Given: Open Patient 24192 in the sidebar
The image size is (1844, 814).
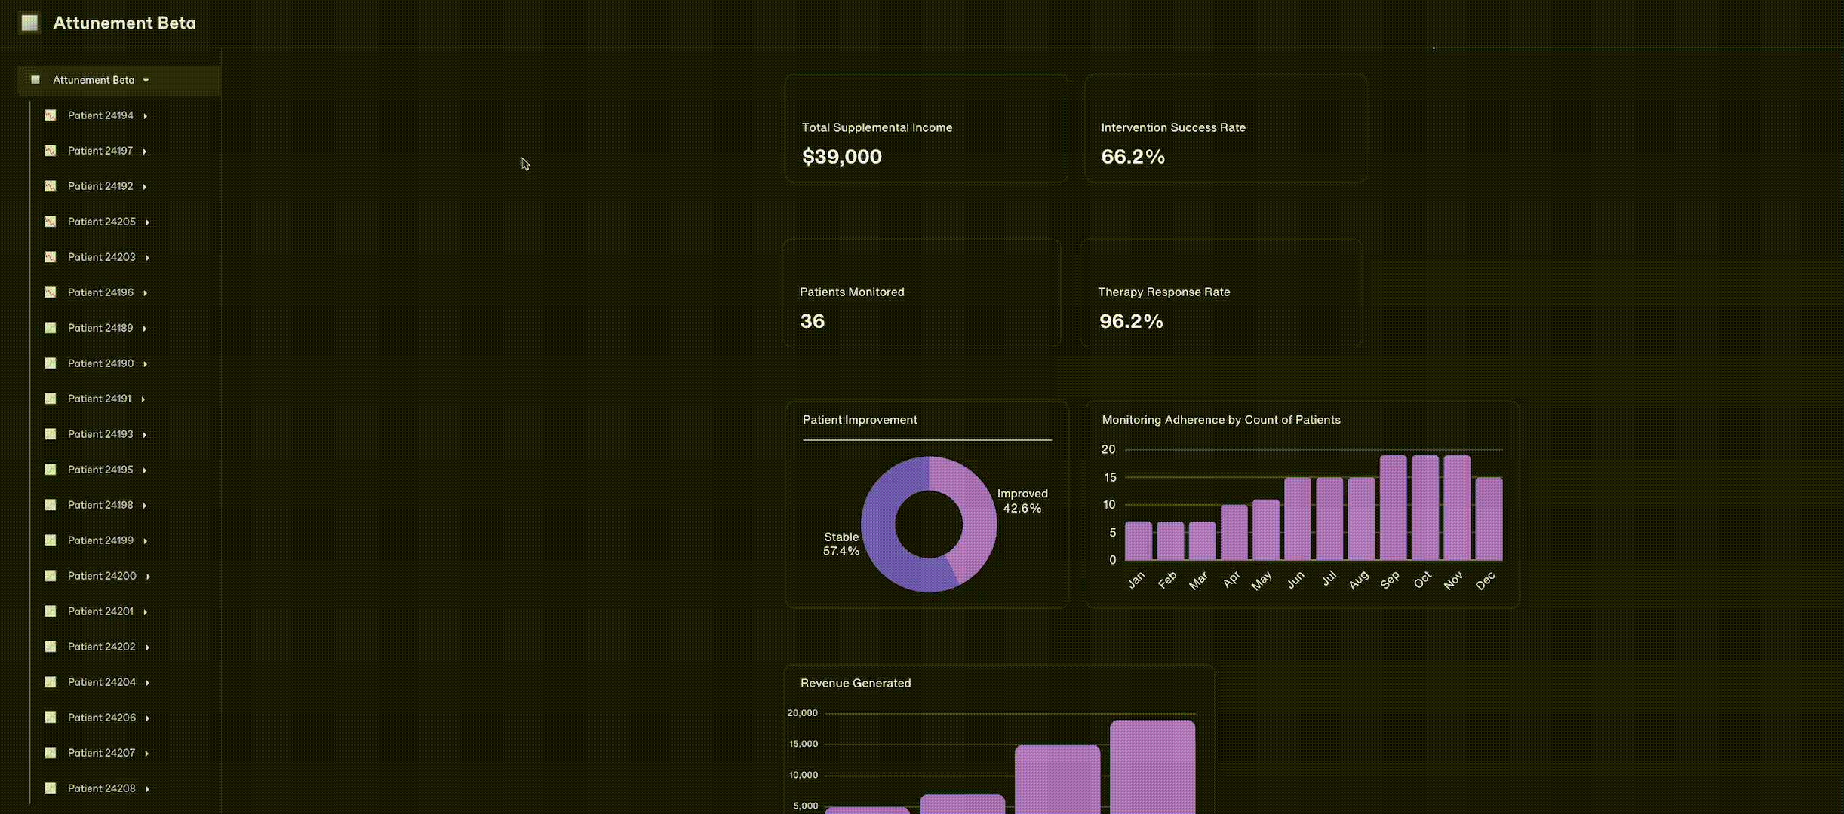Looking at the screenshot, I should (100, 186).
